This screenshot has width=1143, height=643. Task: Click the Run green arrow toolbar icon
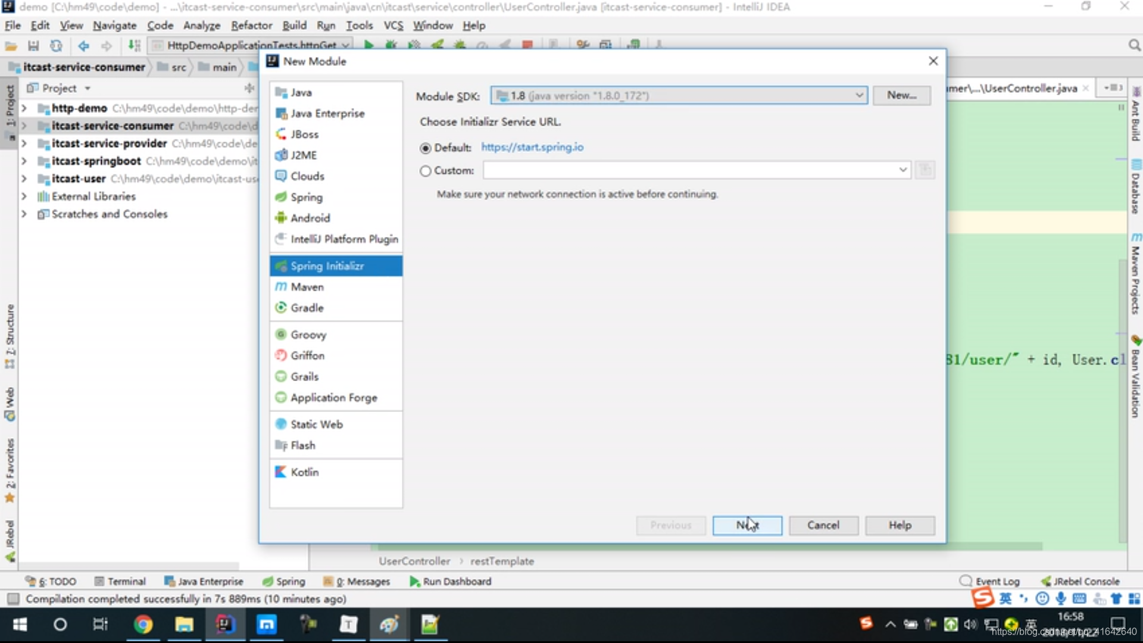368,45
